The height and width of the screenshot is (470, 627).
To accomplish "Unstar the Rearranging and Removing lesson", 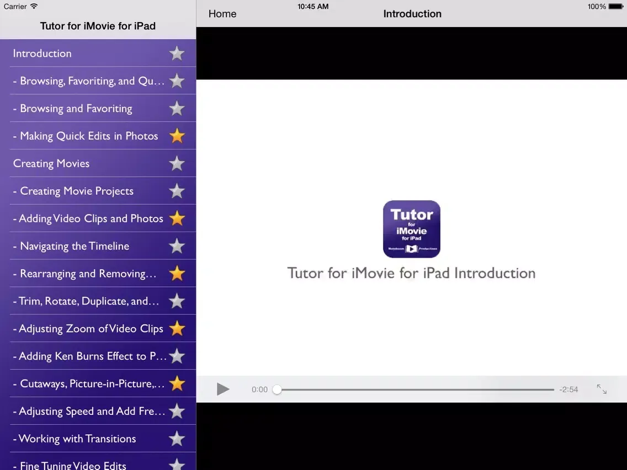I will [x=177, y=274].
